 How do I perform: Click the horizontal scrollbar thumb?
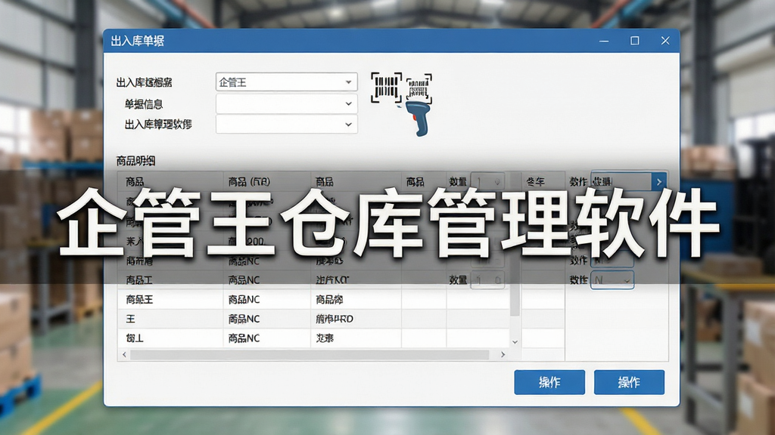coord(310,355)
